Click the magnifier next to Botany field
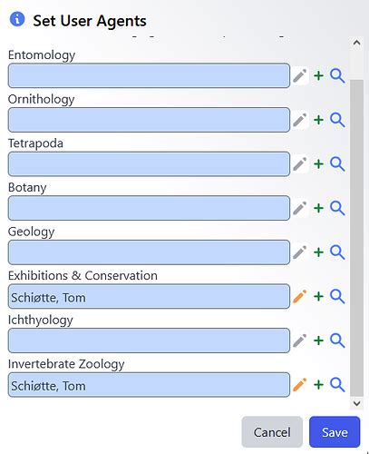The image size is (369, 454). (x=337, y=208)
